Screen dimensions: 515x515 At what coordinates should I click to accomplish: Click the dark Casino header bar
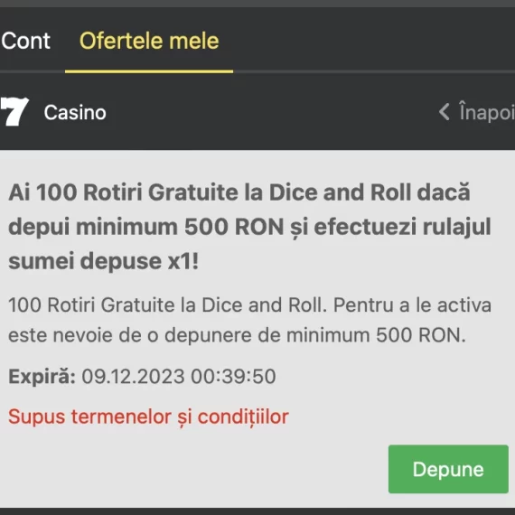[257, 112]
